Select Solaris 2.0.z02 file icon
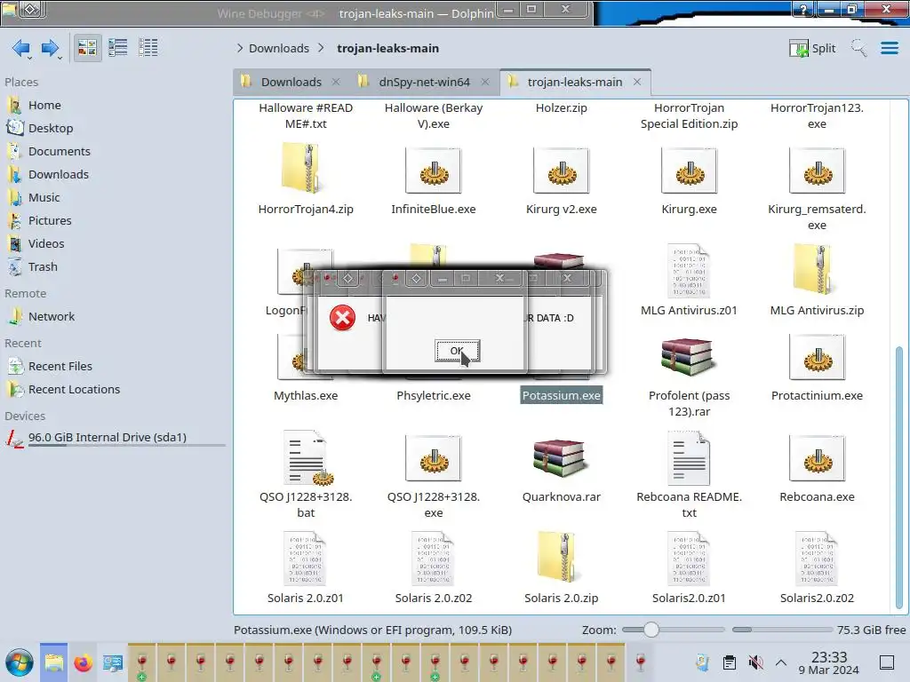Screen dimensions: 910x682 pos(434,559)
